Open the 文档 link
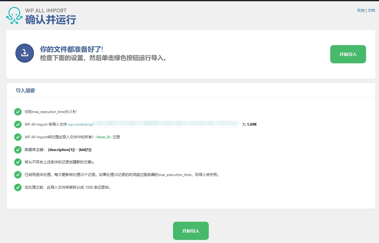 371,10
